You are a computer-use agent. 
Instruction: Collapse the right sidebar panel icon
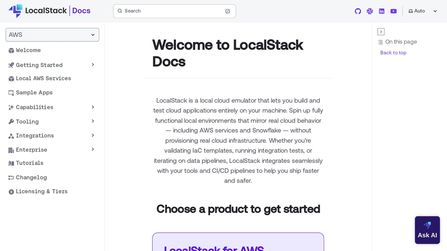point(381,32)
